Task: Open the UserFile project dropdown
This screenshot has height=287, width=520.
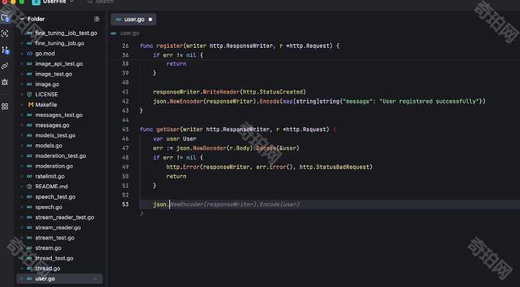Action: [72, 2]
